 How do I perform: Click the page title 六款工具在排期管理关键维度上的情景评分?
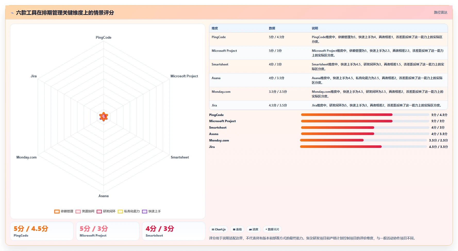65,13
